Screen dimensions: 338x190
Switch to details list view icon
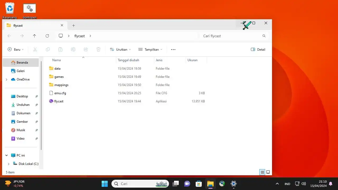click(x=262, y=172)
